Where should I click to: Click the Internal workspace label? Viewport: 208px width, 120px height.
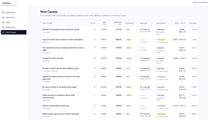pos(200,2)
